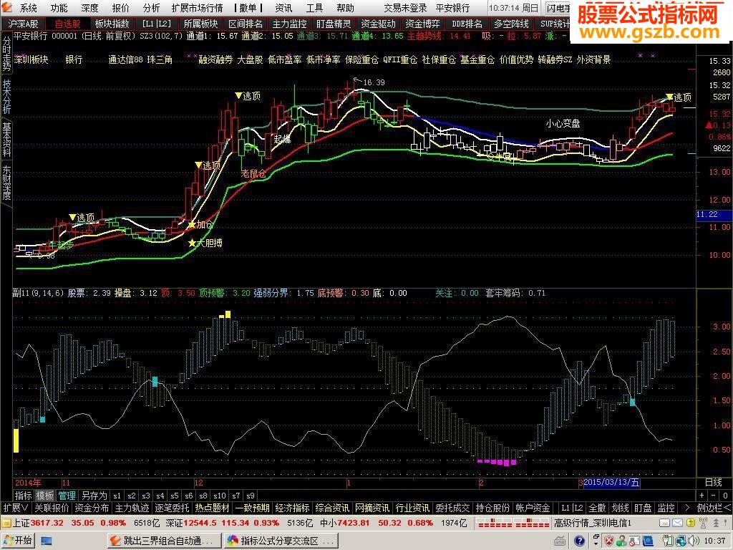Click the 加仓 star signal marker
This screenshot has width=733, height=550.
point(200,224)
